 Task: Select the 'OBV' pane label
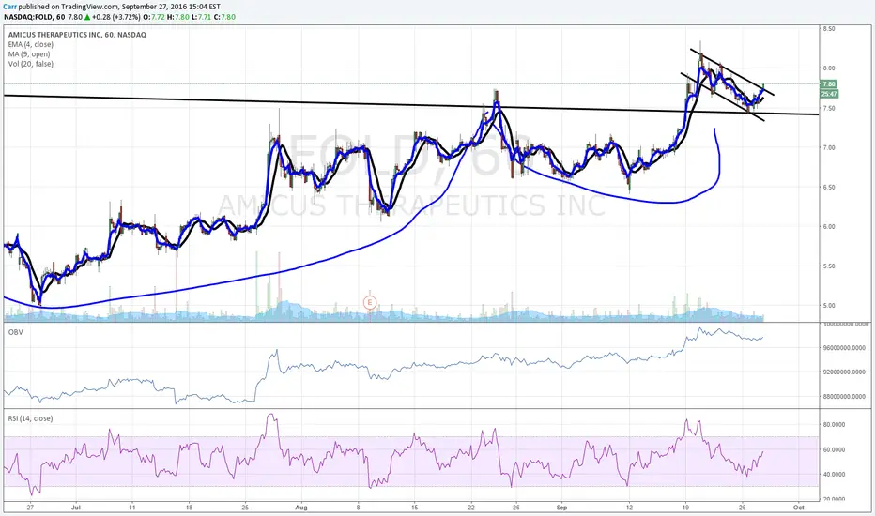click(15, 332)
